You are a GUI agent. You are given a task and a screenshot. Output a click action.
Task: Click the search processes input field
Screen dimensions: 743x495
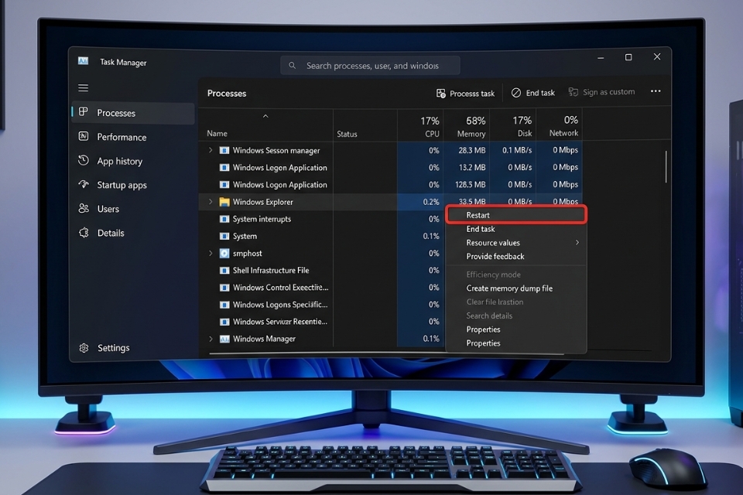click(x=370, y=65)
